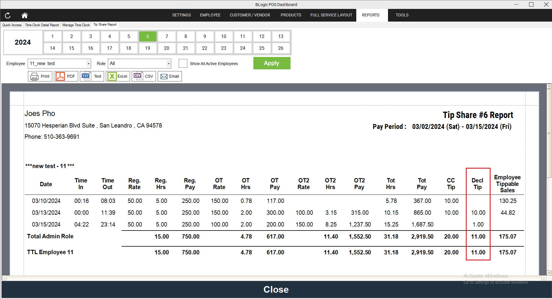Email the Tip Share report
The image size is (552, 299).
click(170, 76)
